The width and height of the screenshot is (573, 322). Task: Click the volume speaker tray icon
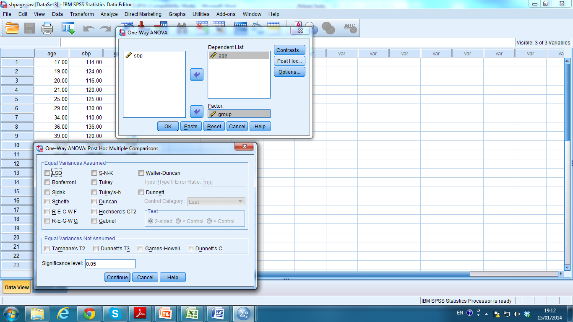(x=517, y=314)
